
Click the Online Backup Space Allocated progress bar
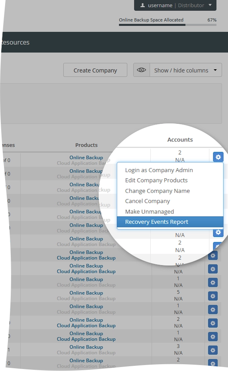[168, 25]
